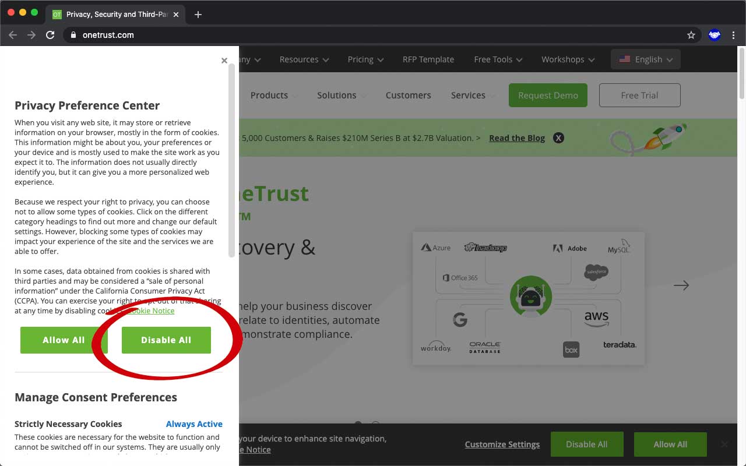Go to next slide with right arrow
Viewport: 746px width, 466px height.
tap(681, 285)
